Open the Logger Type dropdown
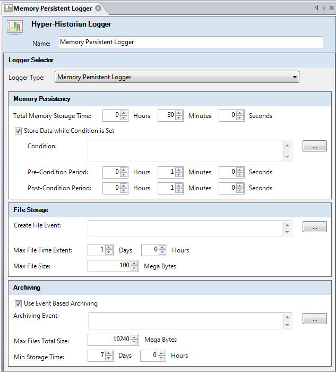 tap(177, 77)
